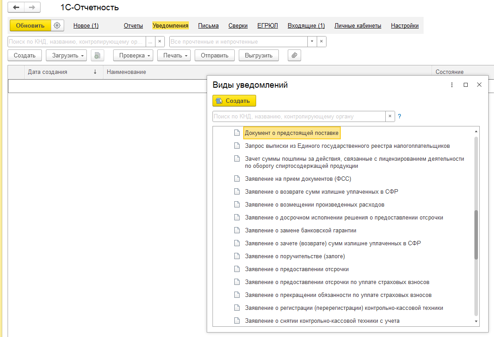Open the Печать dropdown menu
This screenshot has height=337, width=494.
(174, 55)
